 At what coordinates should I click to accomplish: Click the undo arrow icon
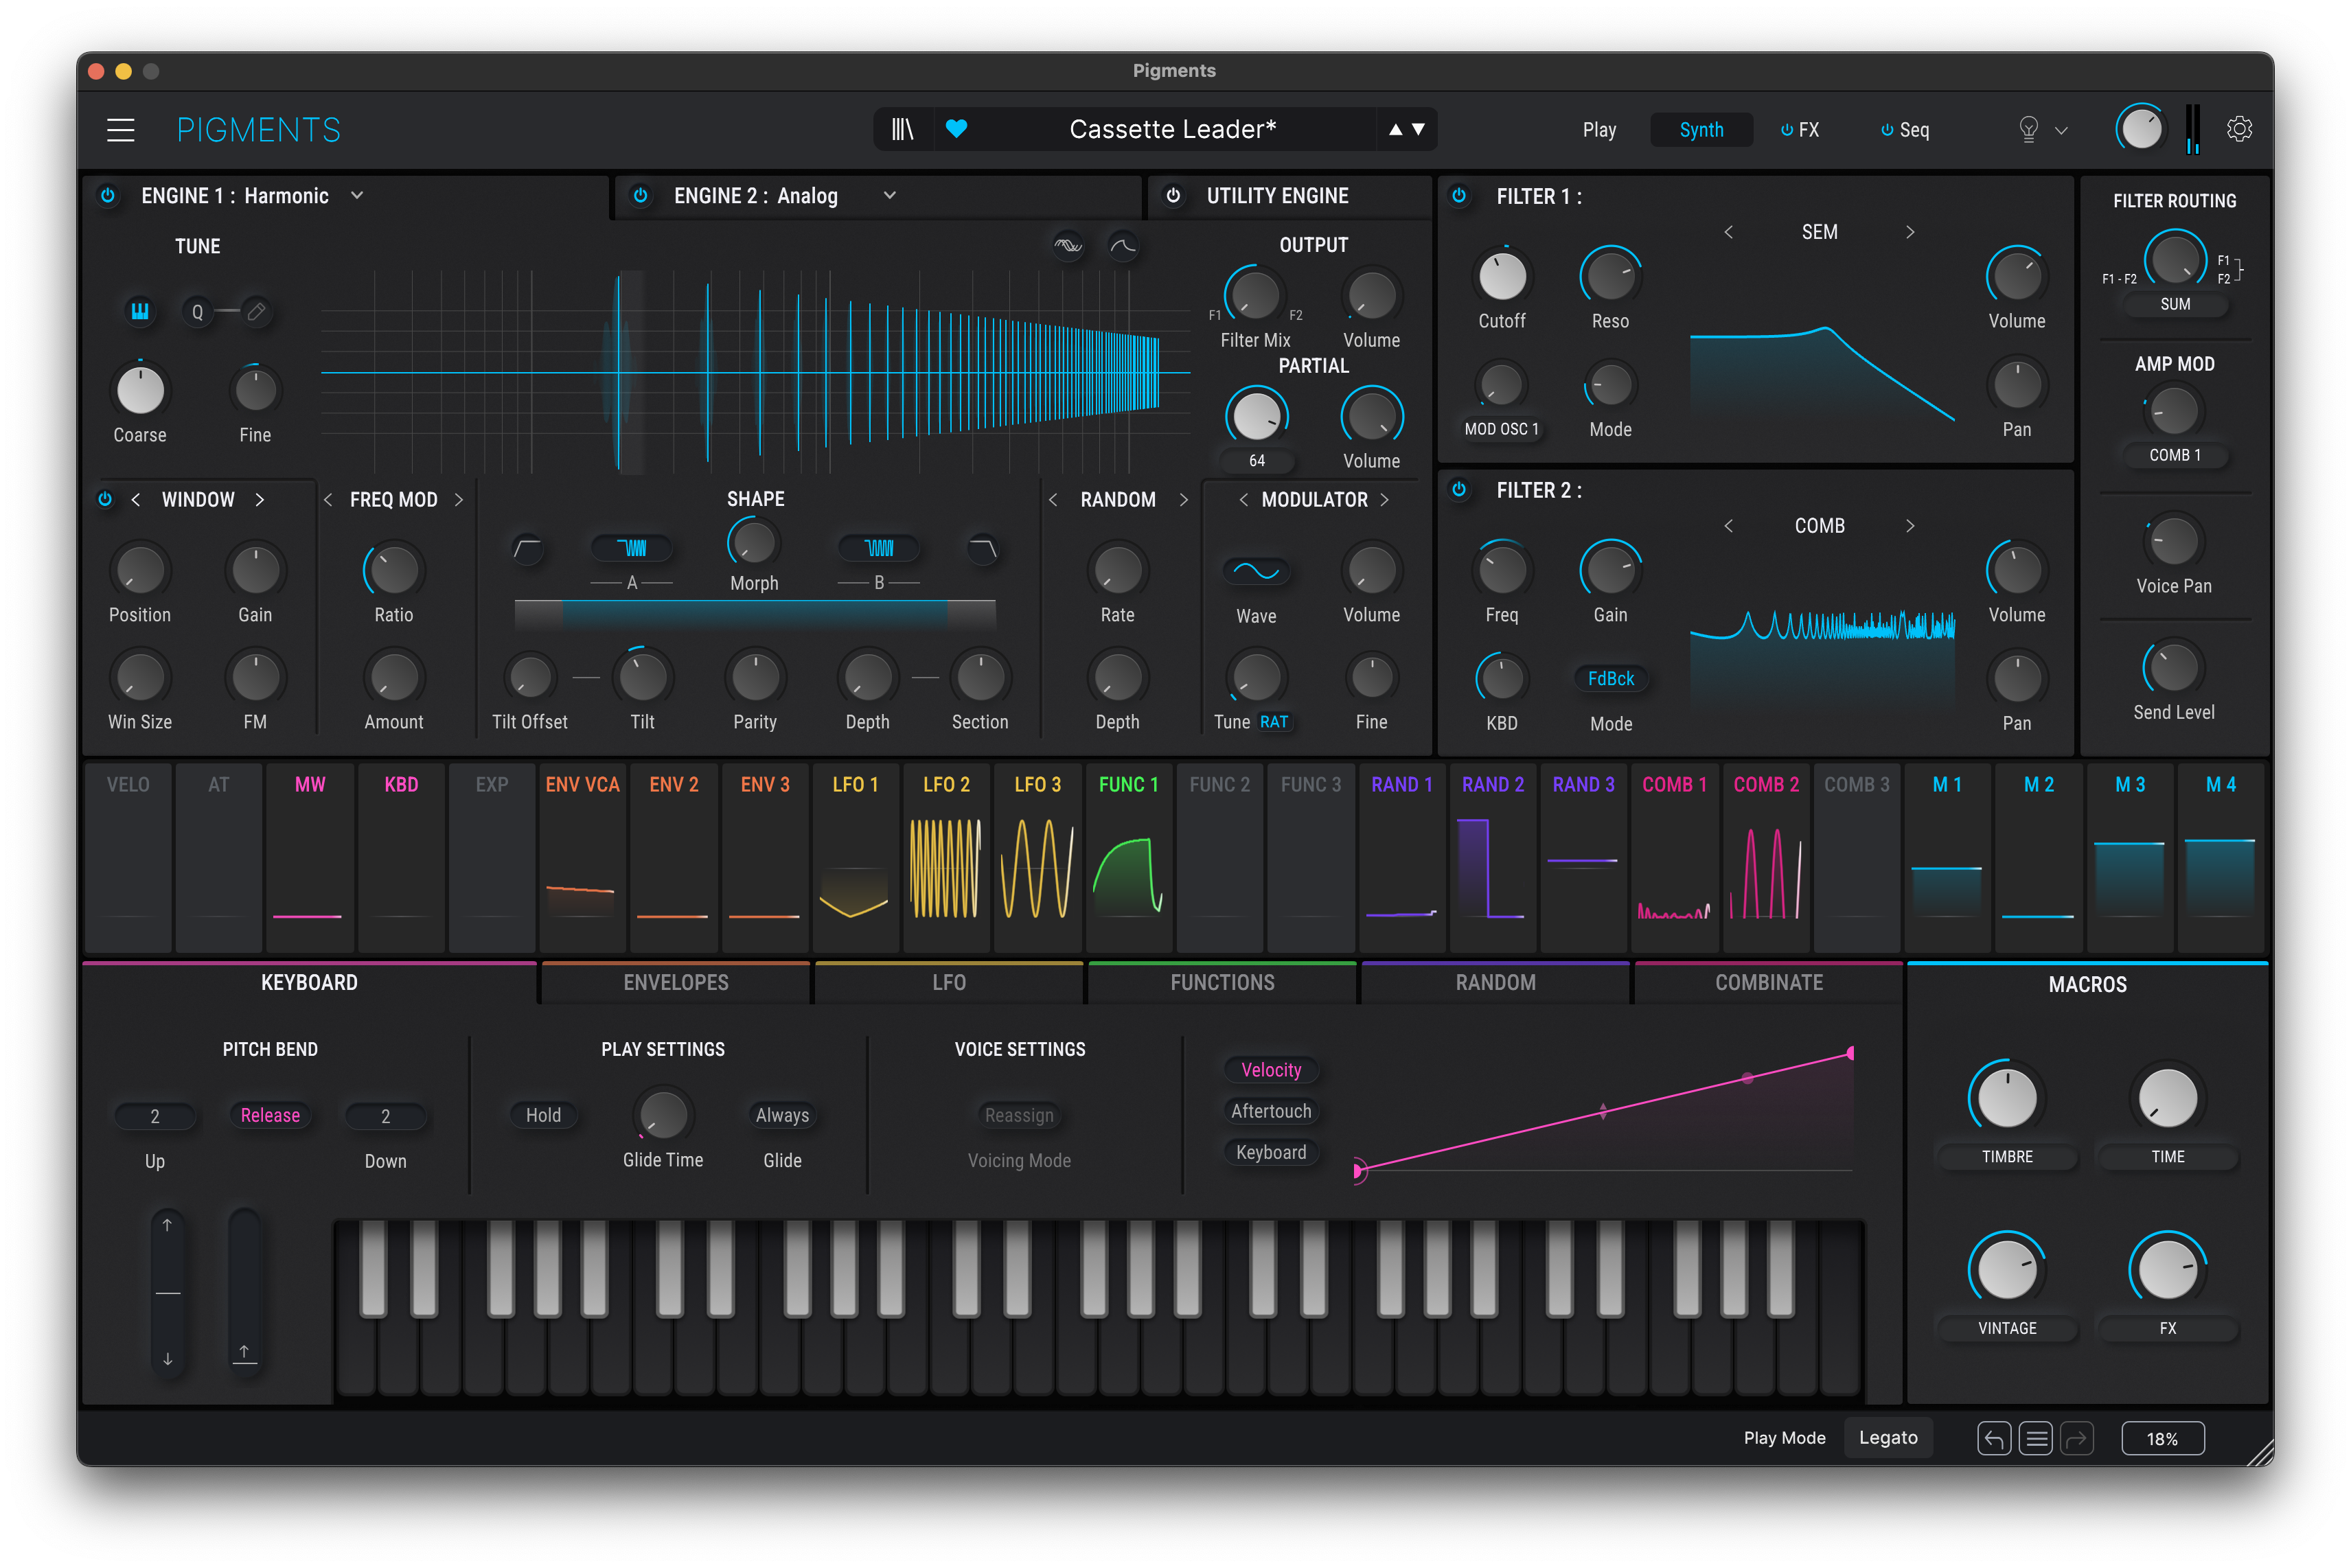pyautogui.click(x=1993, y=1438)
